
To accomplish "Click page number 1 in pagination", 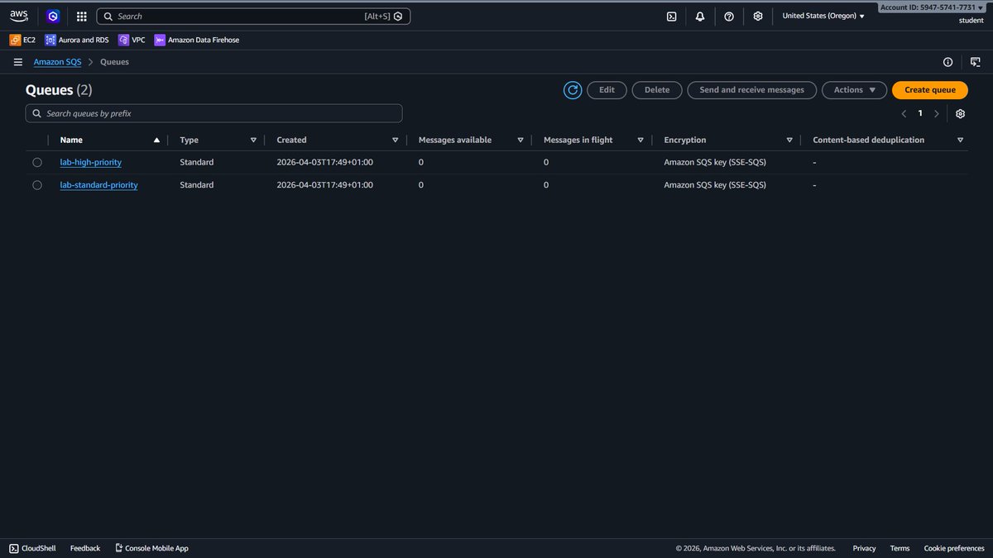I will click(920, 113).
